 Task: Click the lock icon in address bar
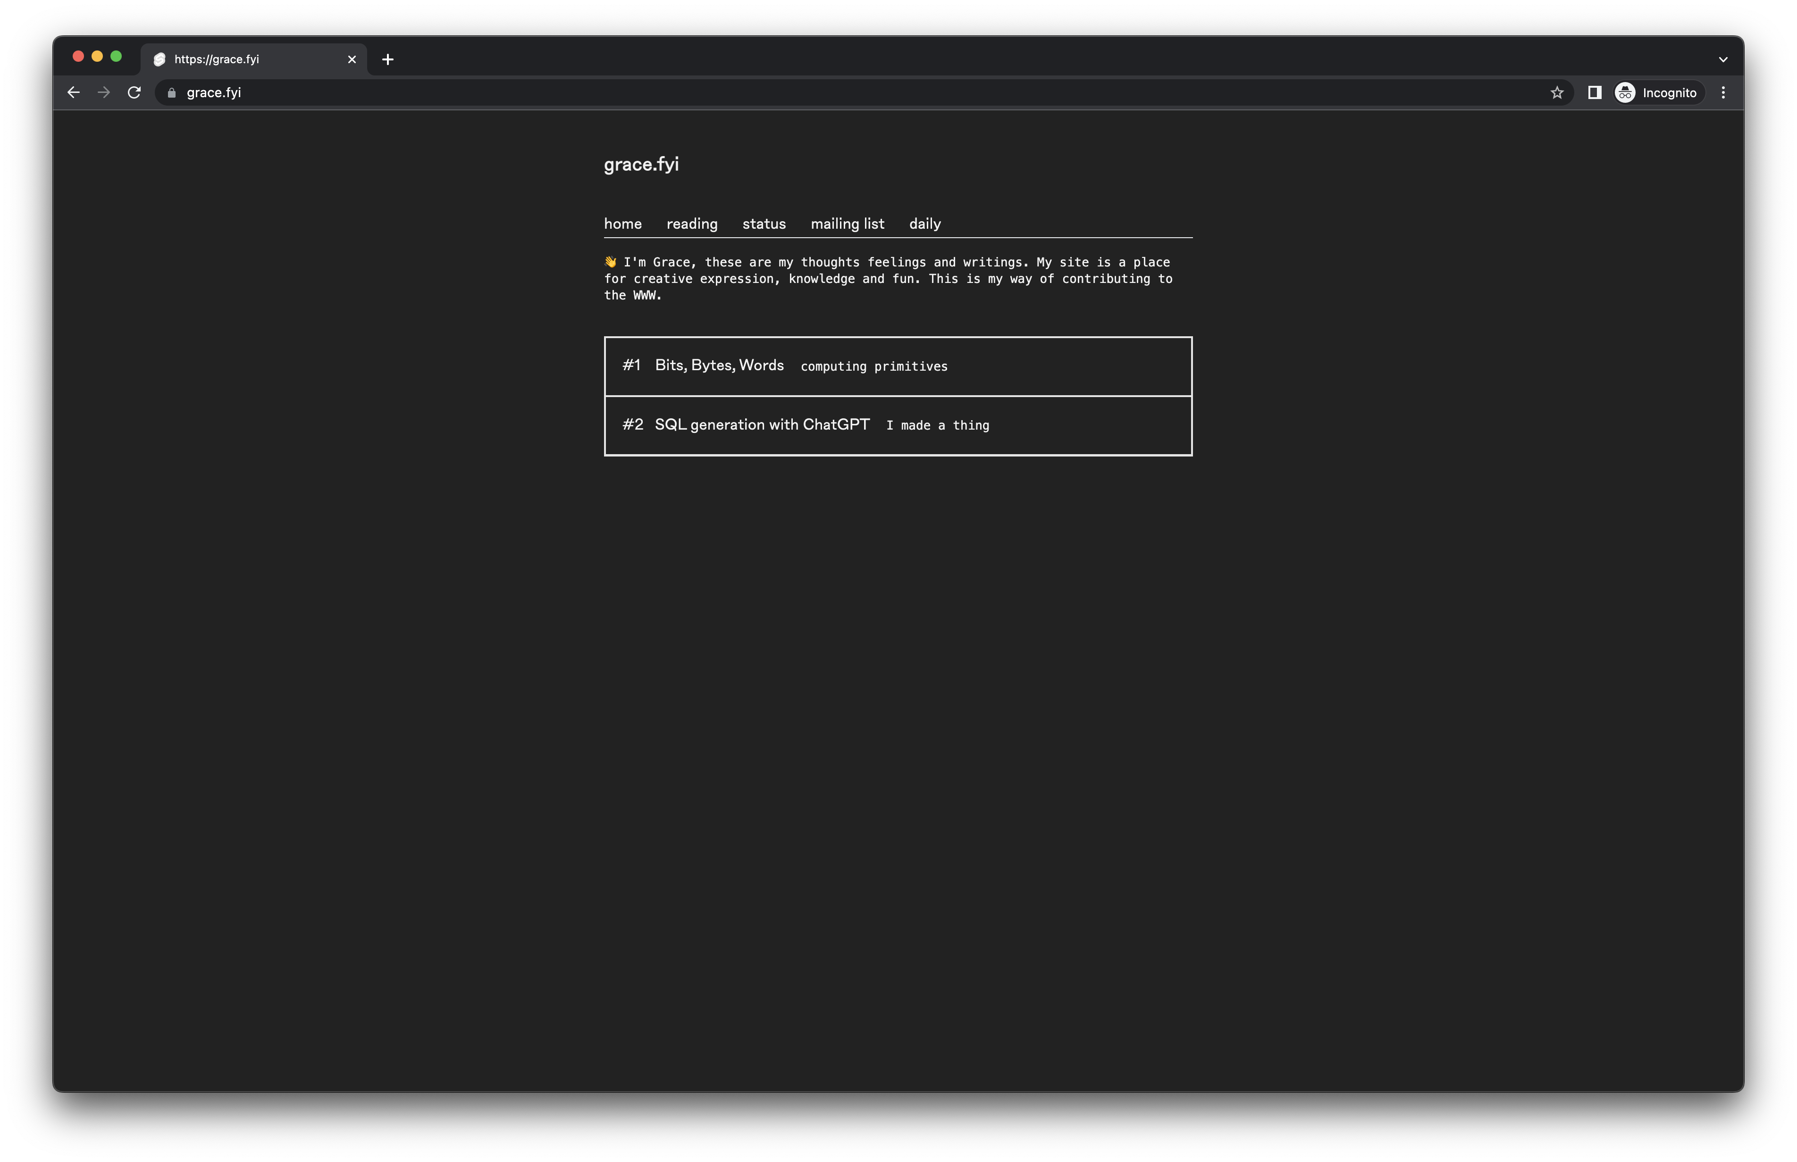171,93
